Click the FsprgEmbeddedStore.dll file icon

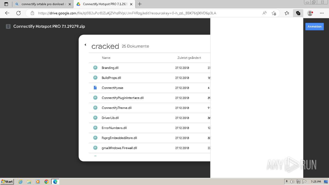pos(95,138)
